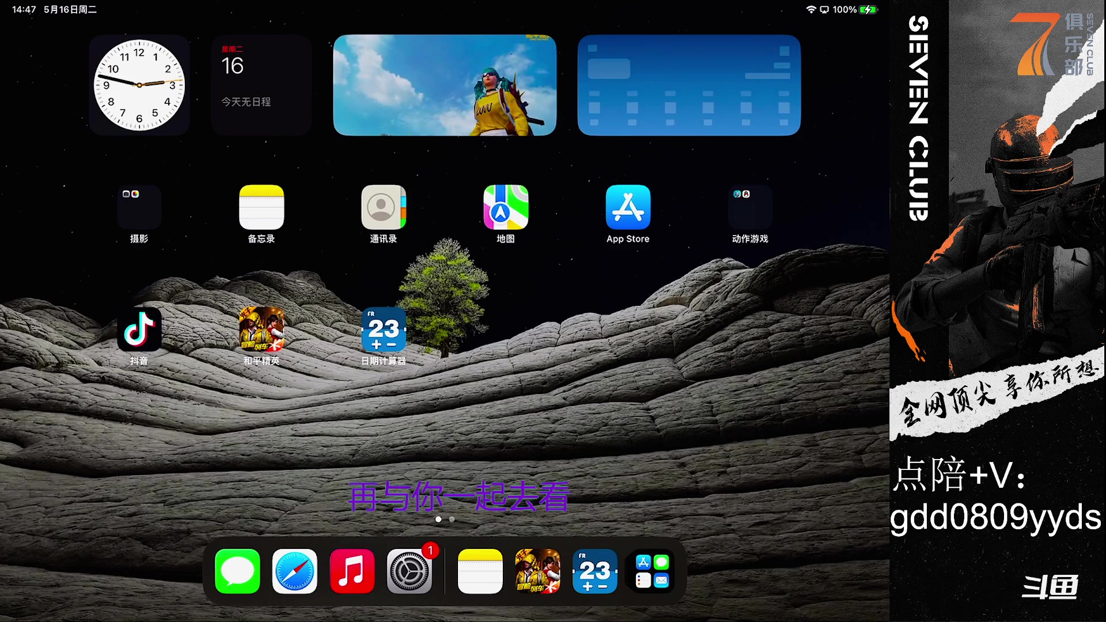Tap the battery indicator in the status bar
This screenshot has height=622, width=1106.
[868, 10]
